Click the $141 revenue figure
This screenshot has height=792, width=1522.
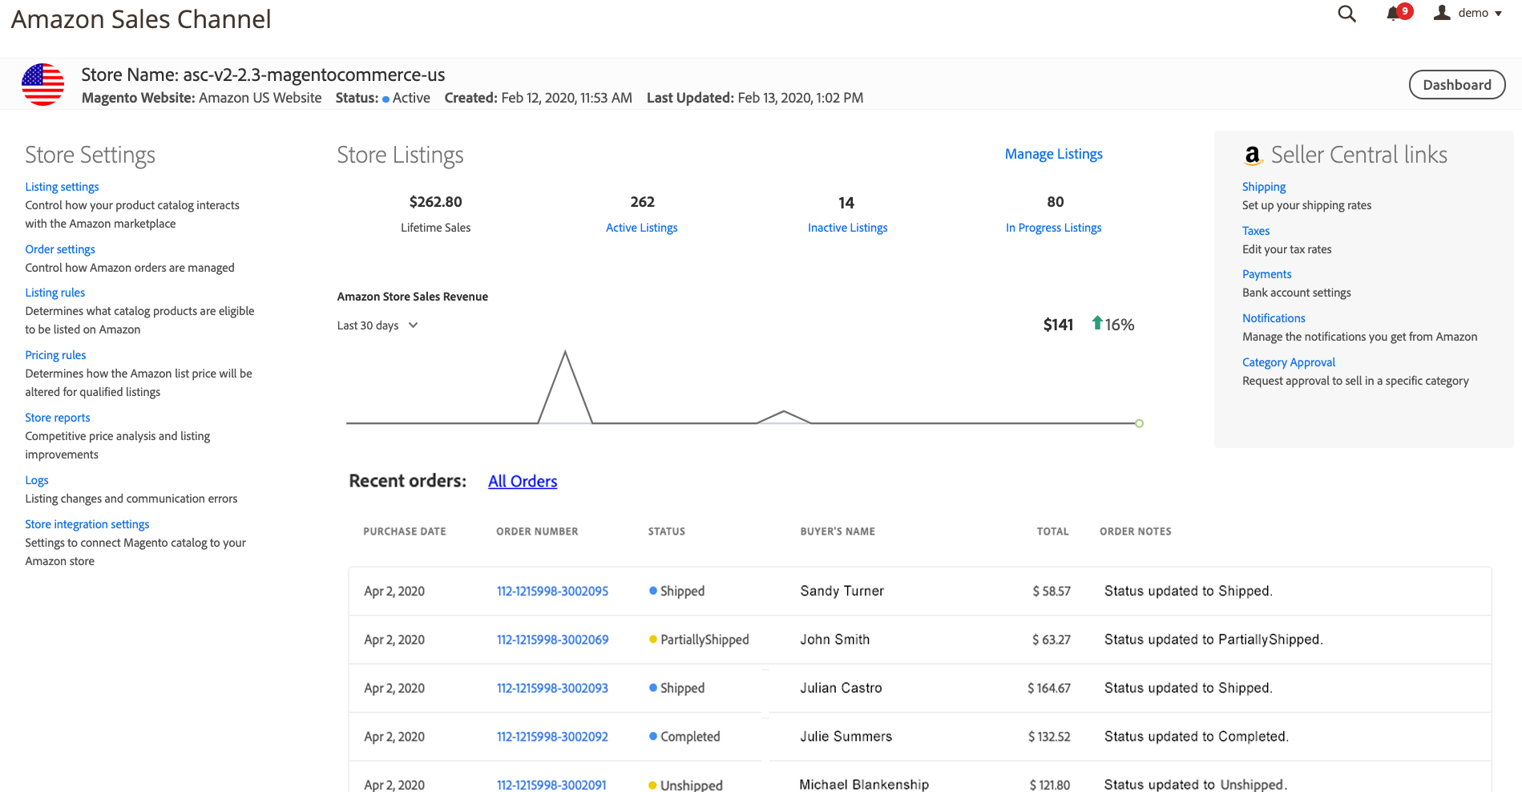click(x=1058, y=325)
